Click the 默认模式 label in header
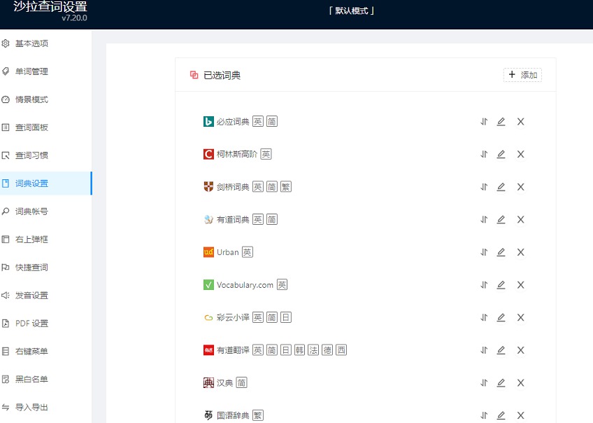593x423 pixels. (x=351, y=11)
